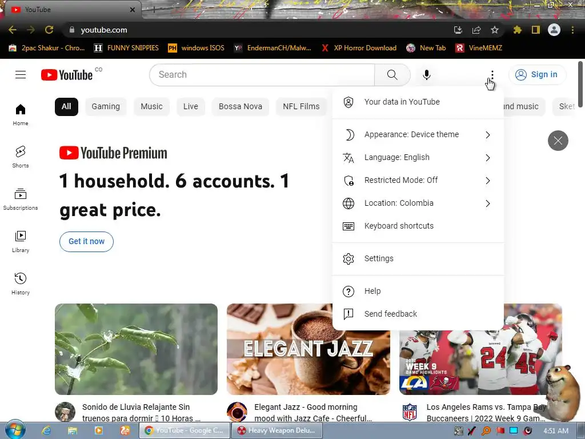Open Shorts from the sidebar

[21, 157]
